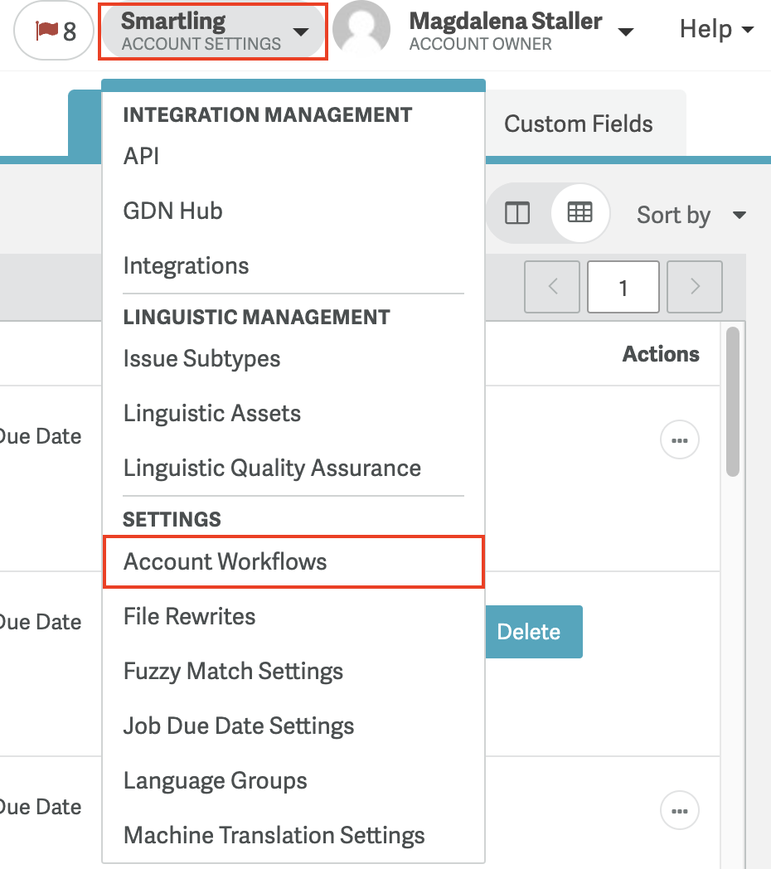Click the user avatar profile picture
The height and width of the screenshot is (869, 771).
361,30
